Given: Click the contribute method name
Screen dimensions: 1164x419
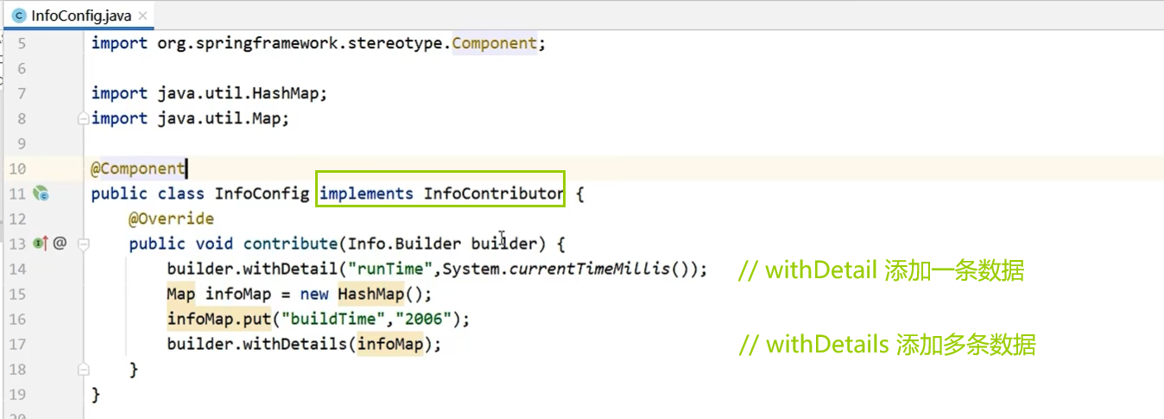Looking at the screenshot, I should click(x=290, y=244).
